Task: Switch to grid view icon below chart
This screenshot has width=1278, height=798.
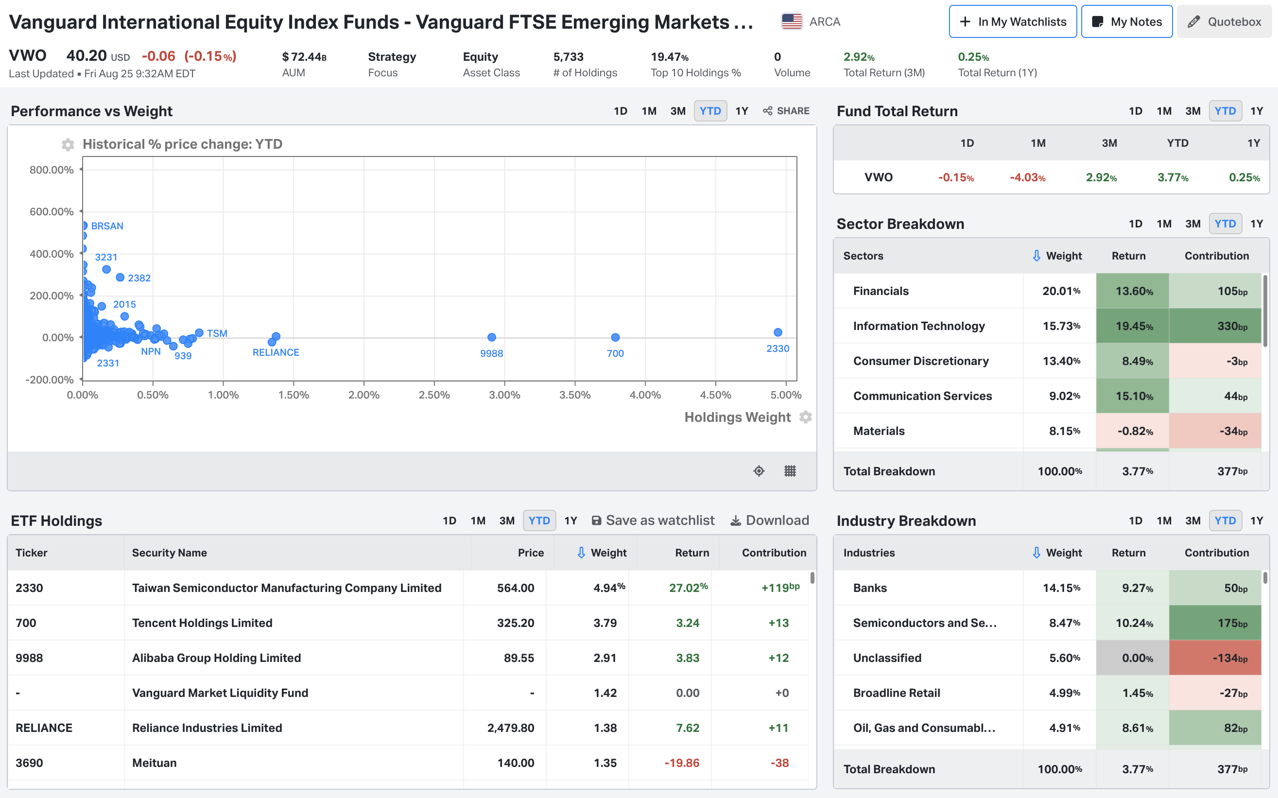Action: tap(790, 471)
